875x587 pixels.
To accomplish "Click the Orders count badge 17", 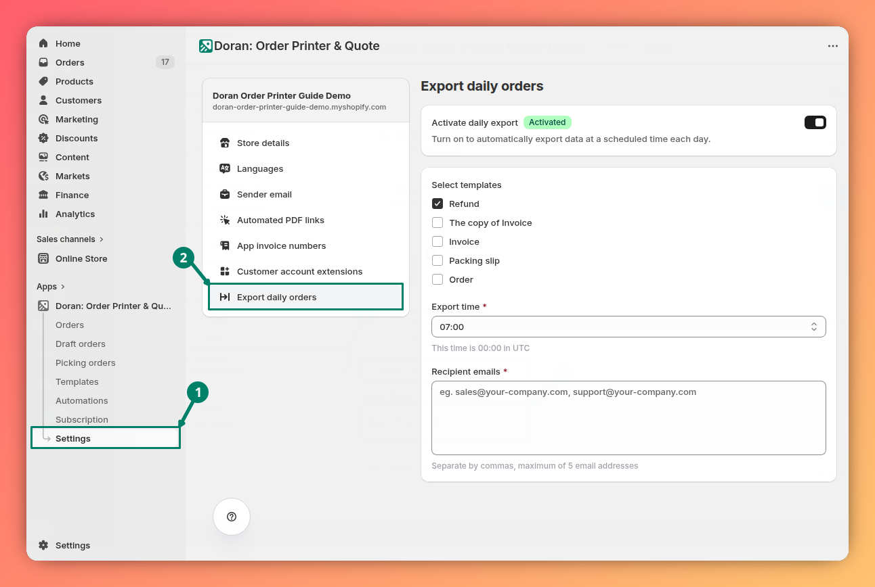I will (x=165, y=62).
